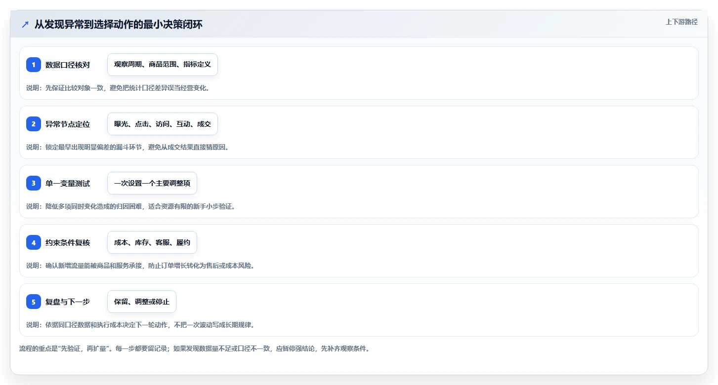Click the footer text 流程的重点是“先验证，再扩量”
Image resolution: width=718 pixels, height=385 pixels.
[x=194, y=348]
